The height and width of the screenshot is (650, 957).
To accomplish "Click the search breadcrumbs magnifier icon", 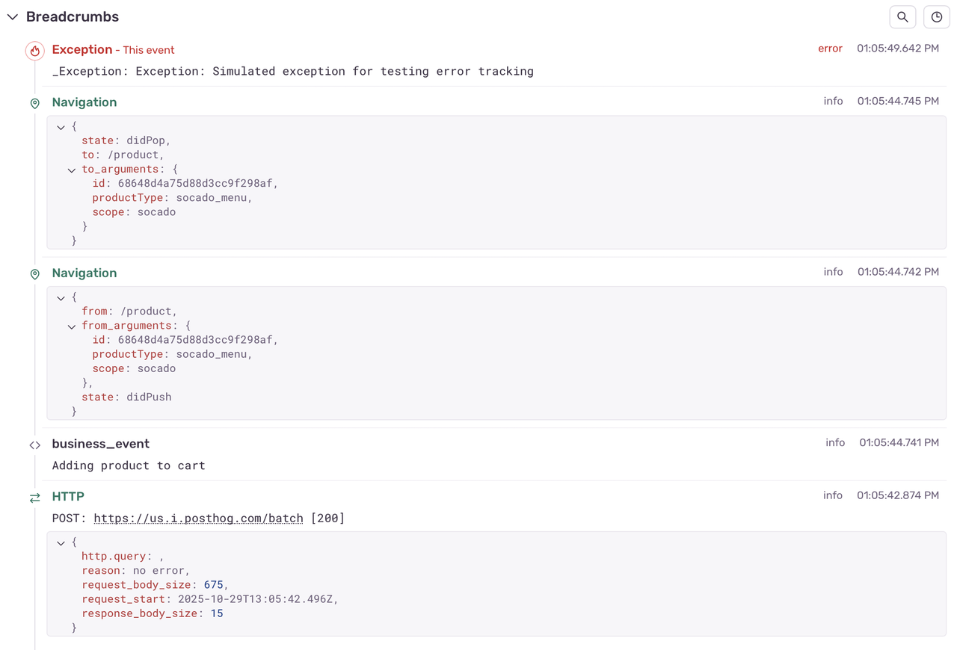I will [x=902, y=16].
